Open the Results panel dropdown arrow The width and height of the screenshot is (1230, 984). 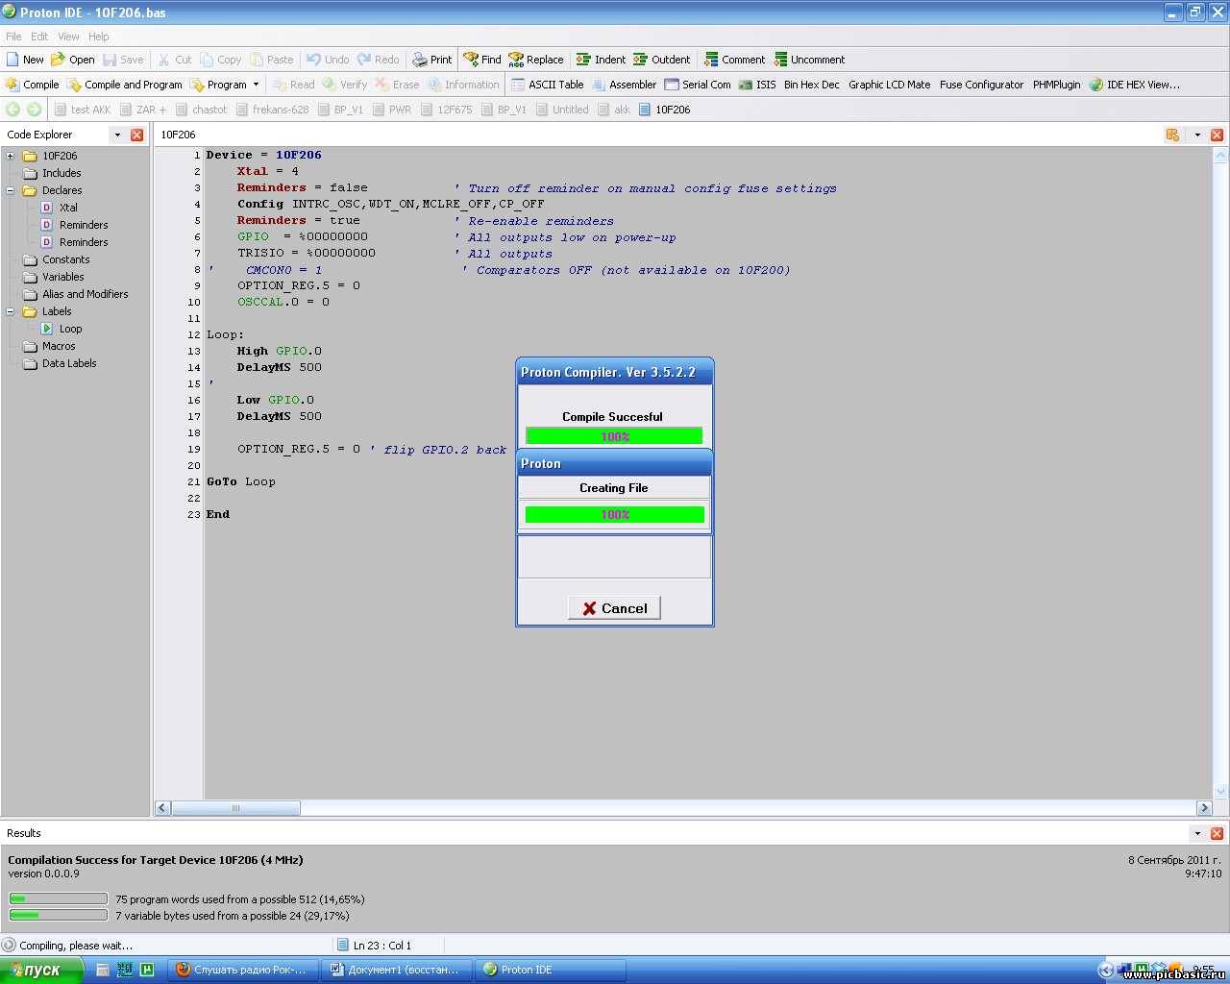(x=1197, y=833)
